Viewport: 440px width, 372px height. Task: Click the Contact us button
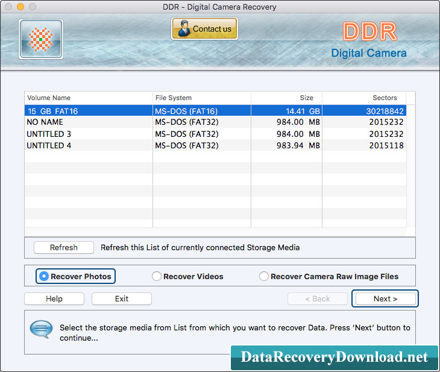tap(204, 28)
